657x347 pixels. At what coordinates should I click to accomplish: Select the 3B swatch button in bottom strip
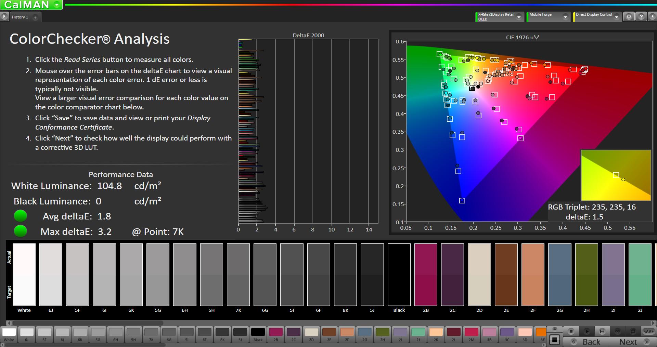click(x=489, y=335)
